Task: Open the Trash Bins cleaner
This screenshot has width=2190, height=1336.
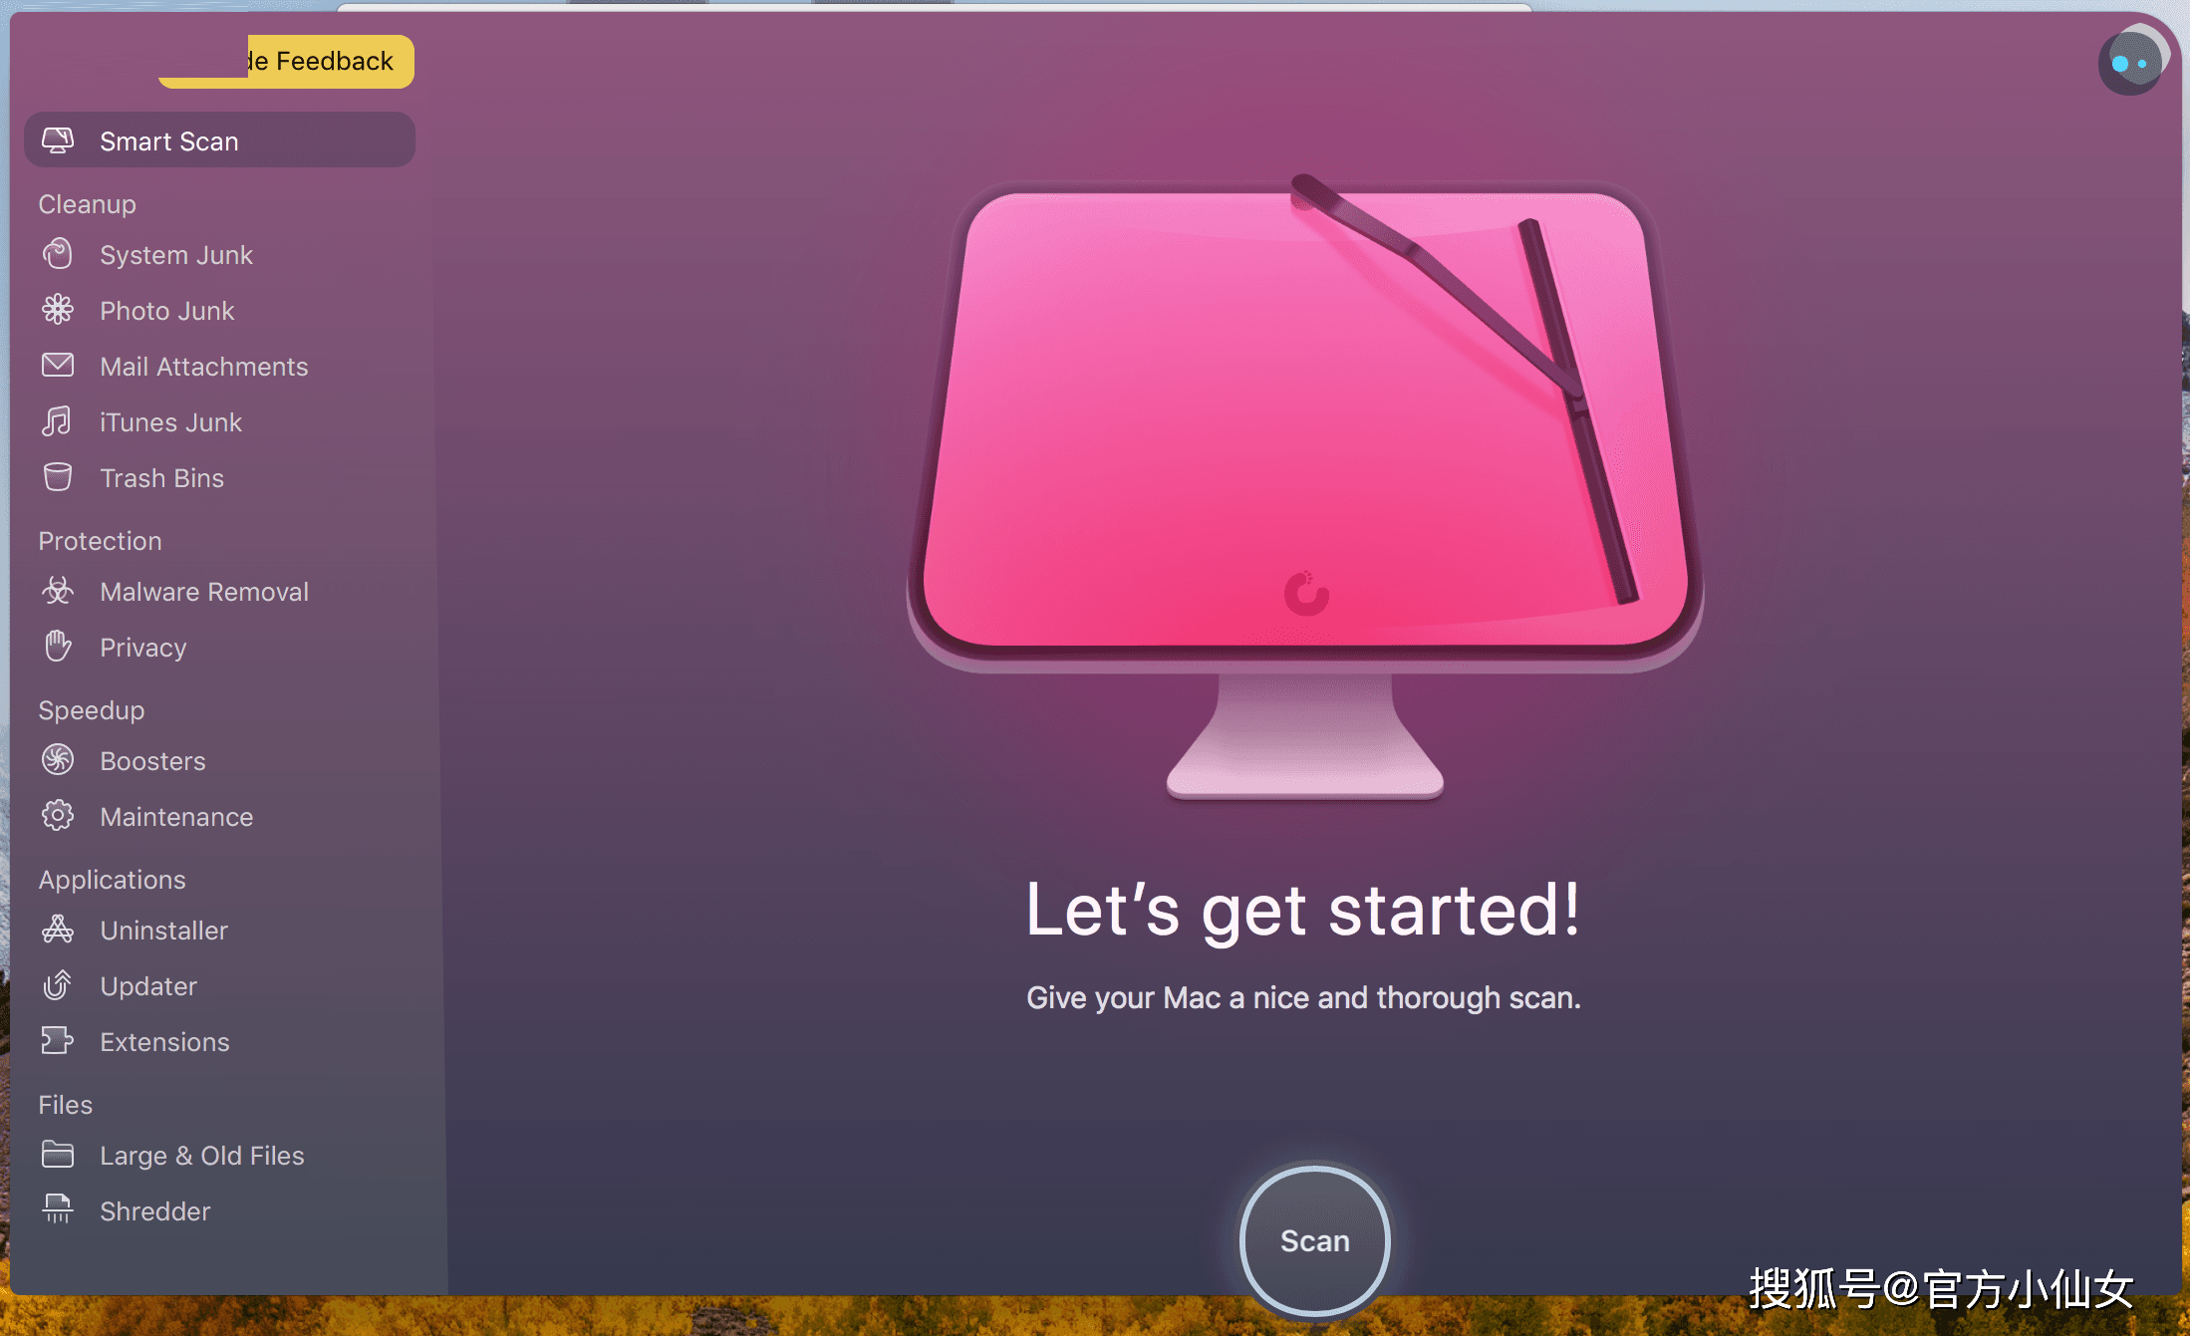Action: tap(162, 478)
